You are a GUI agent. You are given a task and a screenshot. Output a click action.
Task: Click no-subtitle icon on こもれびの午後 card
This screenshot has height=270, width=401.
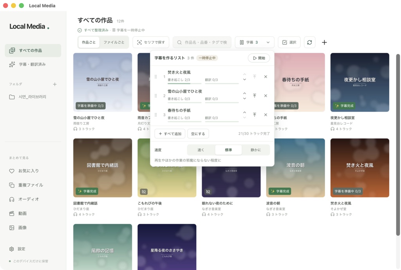[x=144, y=192]
